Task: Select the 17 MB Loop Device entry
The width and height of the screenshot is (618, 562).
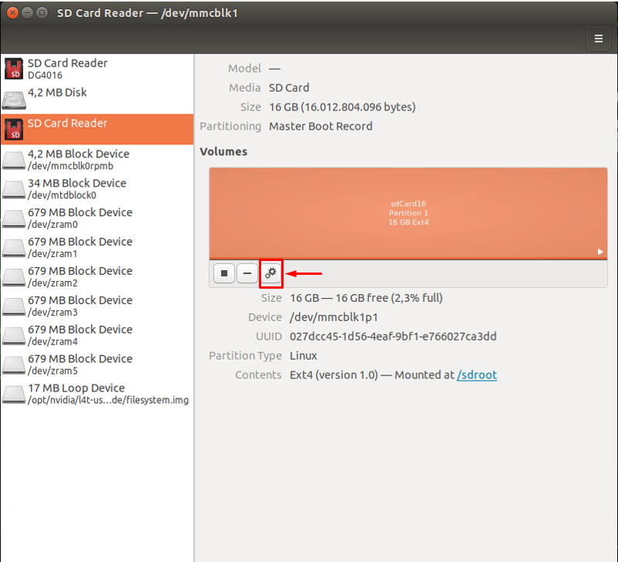Action: pos(97,394)
